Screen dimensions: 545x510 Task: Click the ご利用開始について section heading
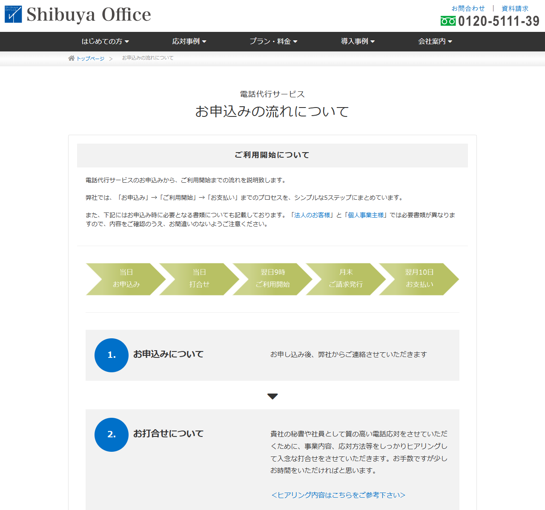click(x=272, y=155)
